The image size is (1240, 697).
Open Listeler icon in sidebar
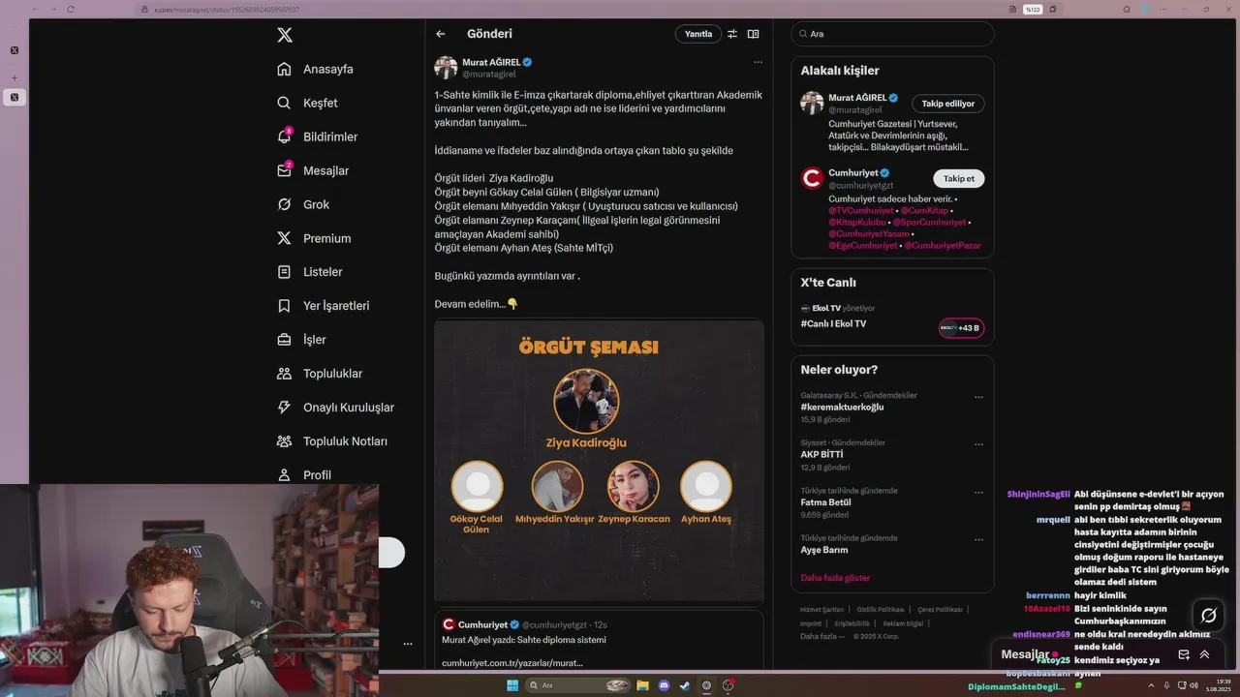click(284, 272)
